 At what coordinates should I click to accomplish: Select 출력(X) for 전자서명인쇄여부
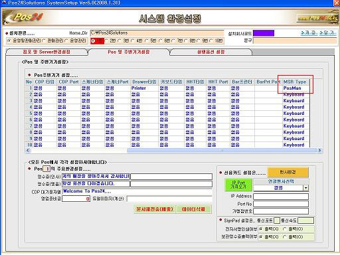(x=261, y=229)
